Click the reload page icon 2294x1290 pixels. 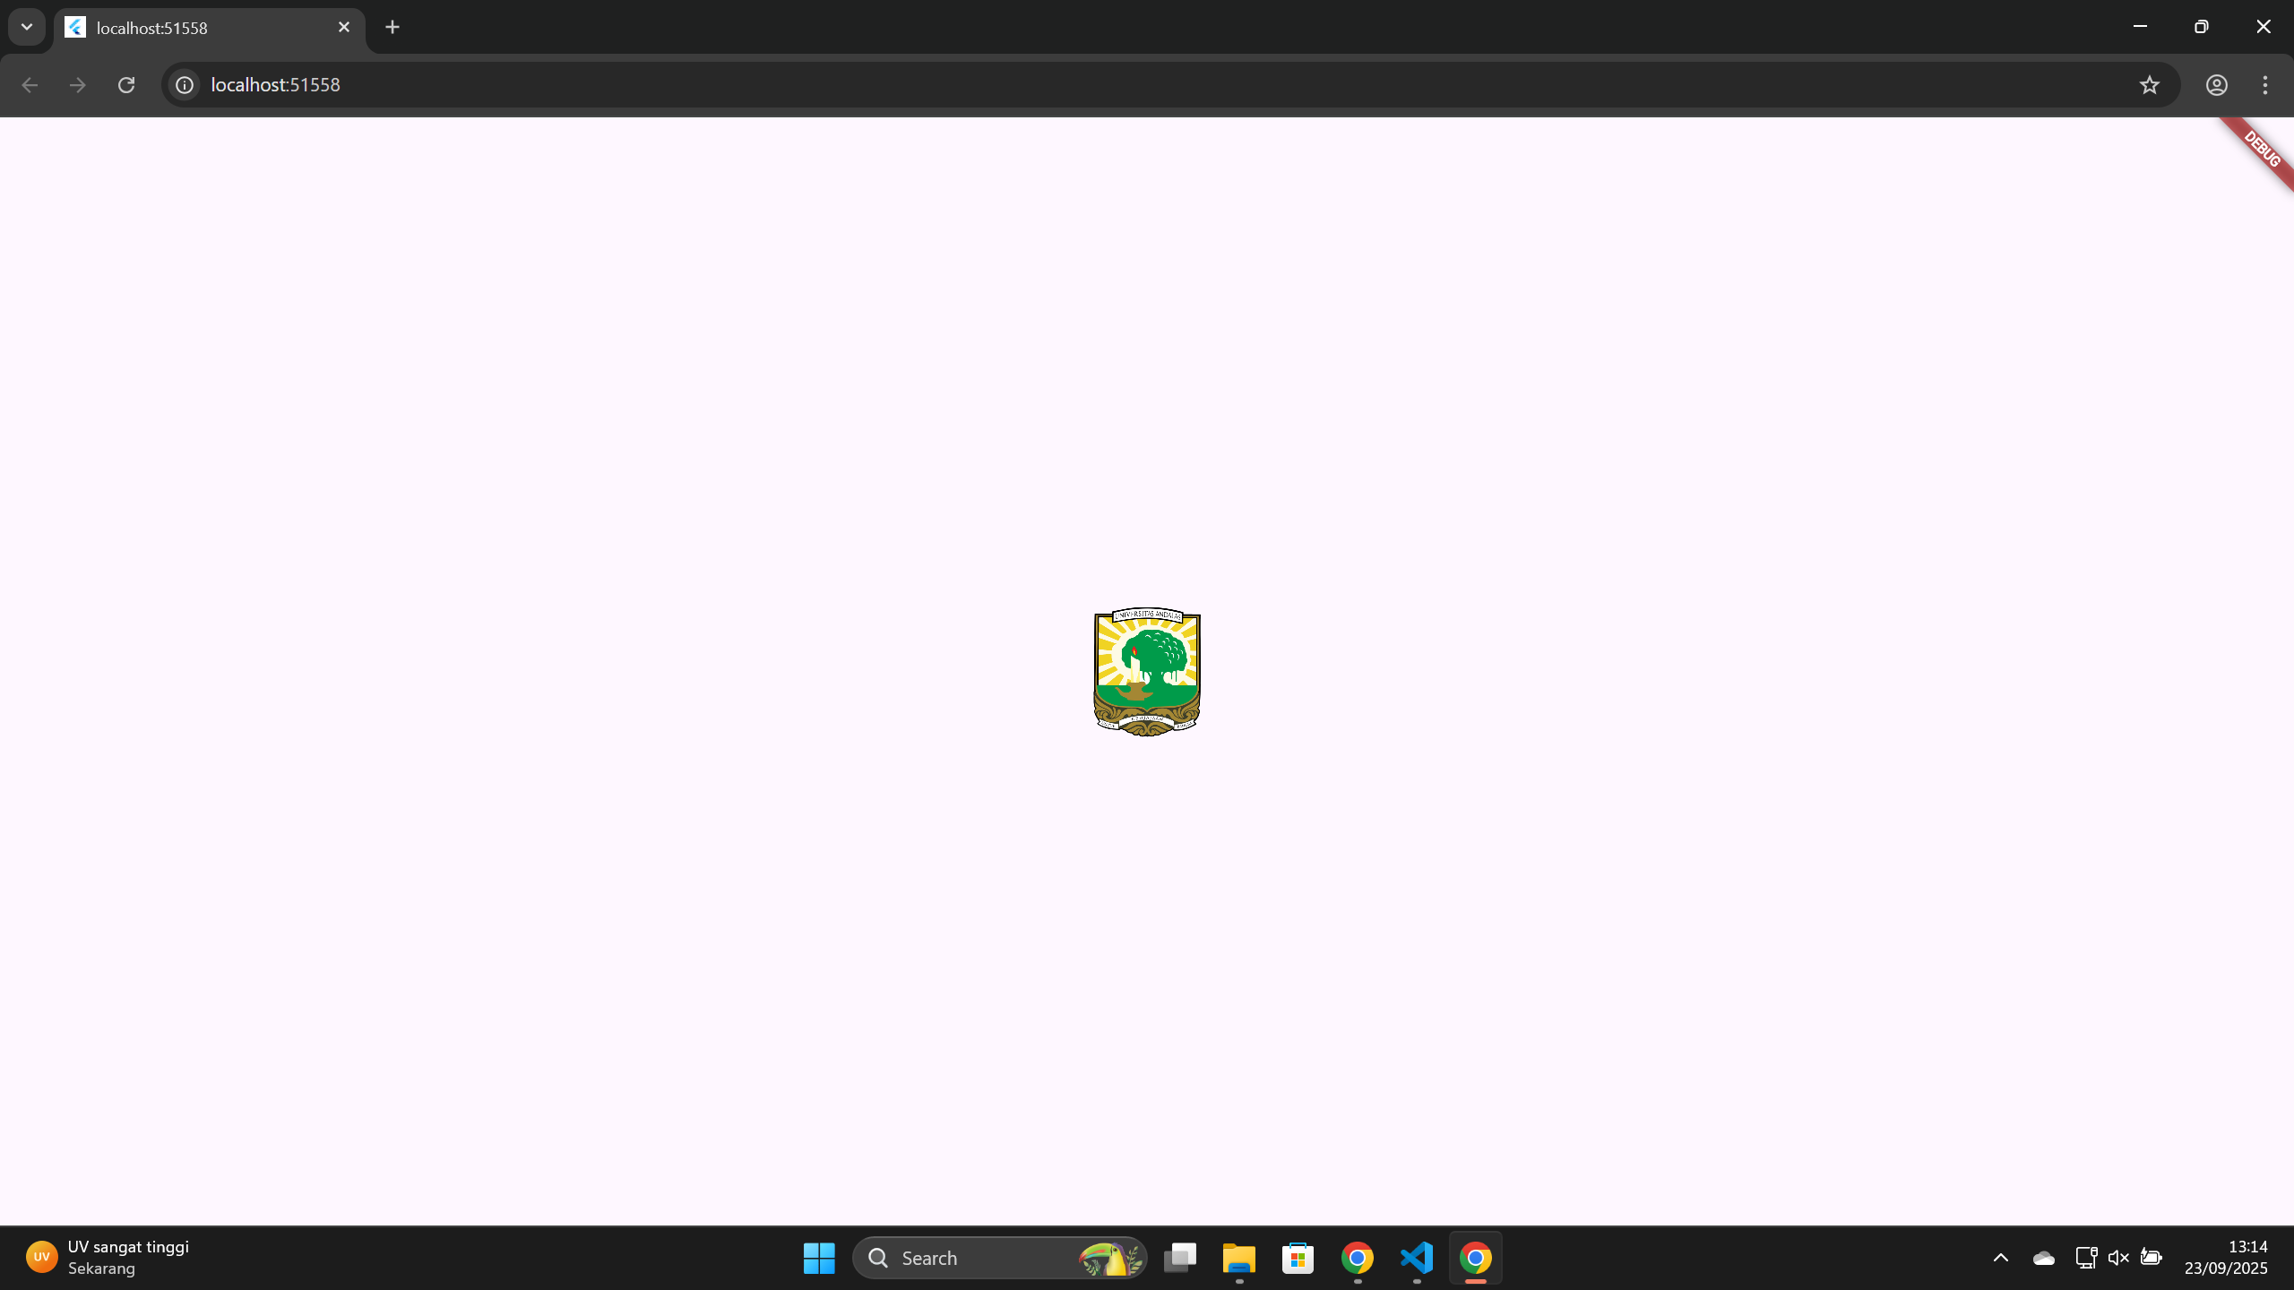126,84
